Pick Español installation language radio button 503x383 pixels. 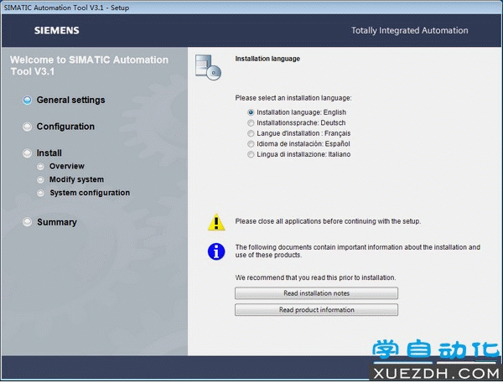[x=251, y=144]
